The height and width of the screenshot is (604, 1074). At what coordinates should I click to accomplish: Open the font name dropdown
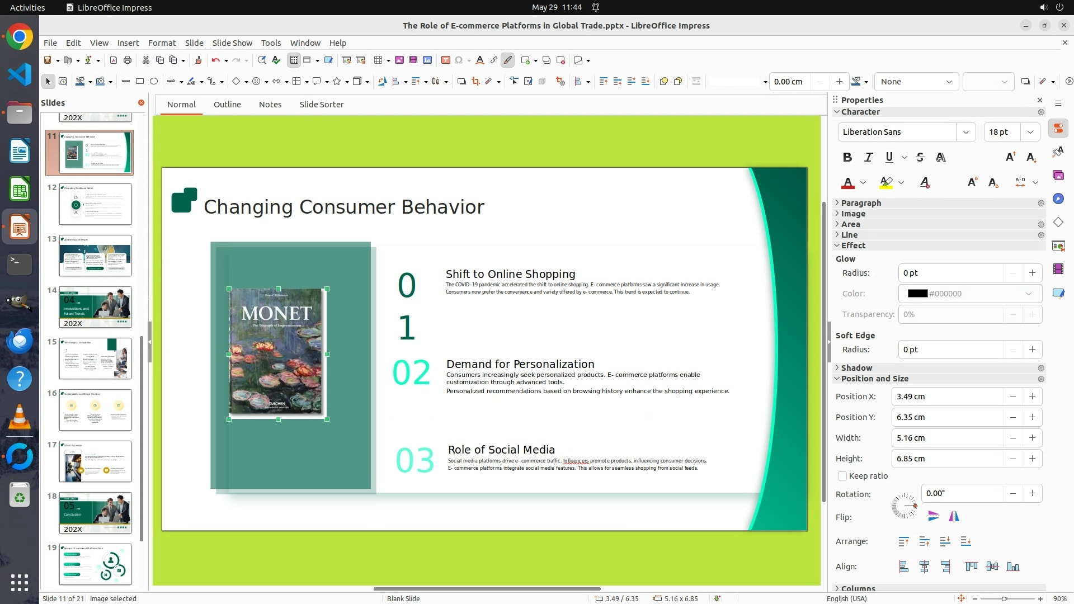coord(965,132)
